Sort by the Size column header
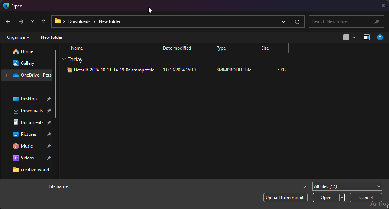This screenshot has width=389, height=209. 265,48
